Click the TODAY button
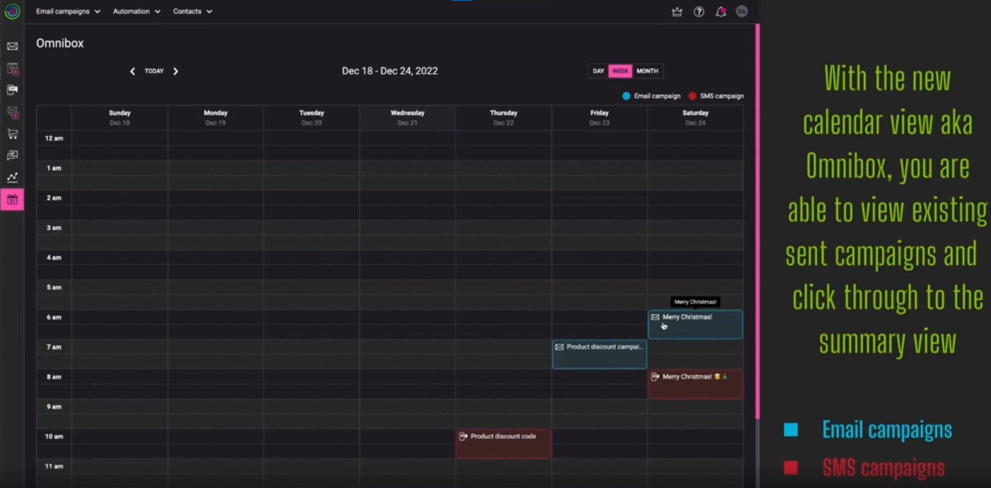This screenshot has height=488, width=991. [x=154, y=71]
